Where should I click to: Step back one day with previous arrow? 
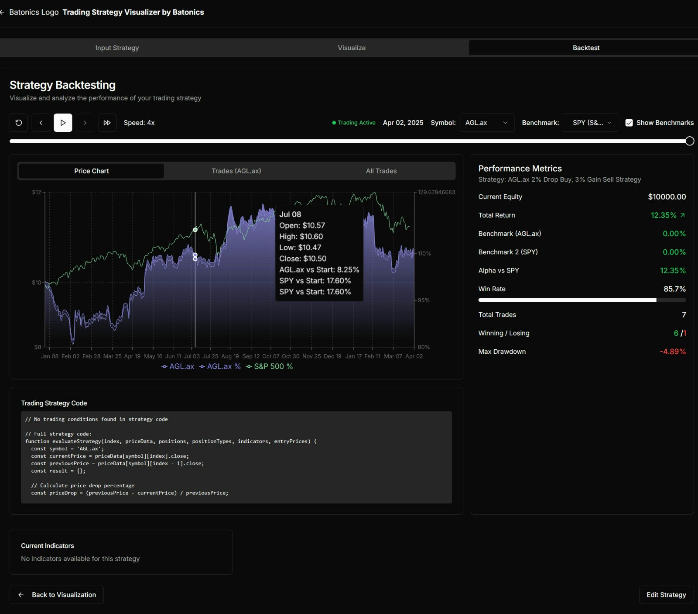(41, 123)
